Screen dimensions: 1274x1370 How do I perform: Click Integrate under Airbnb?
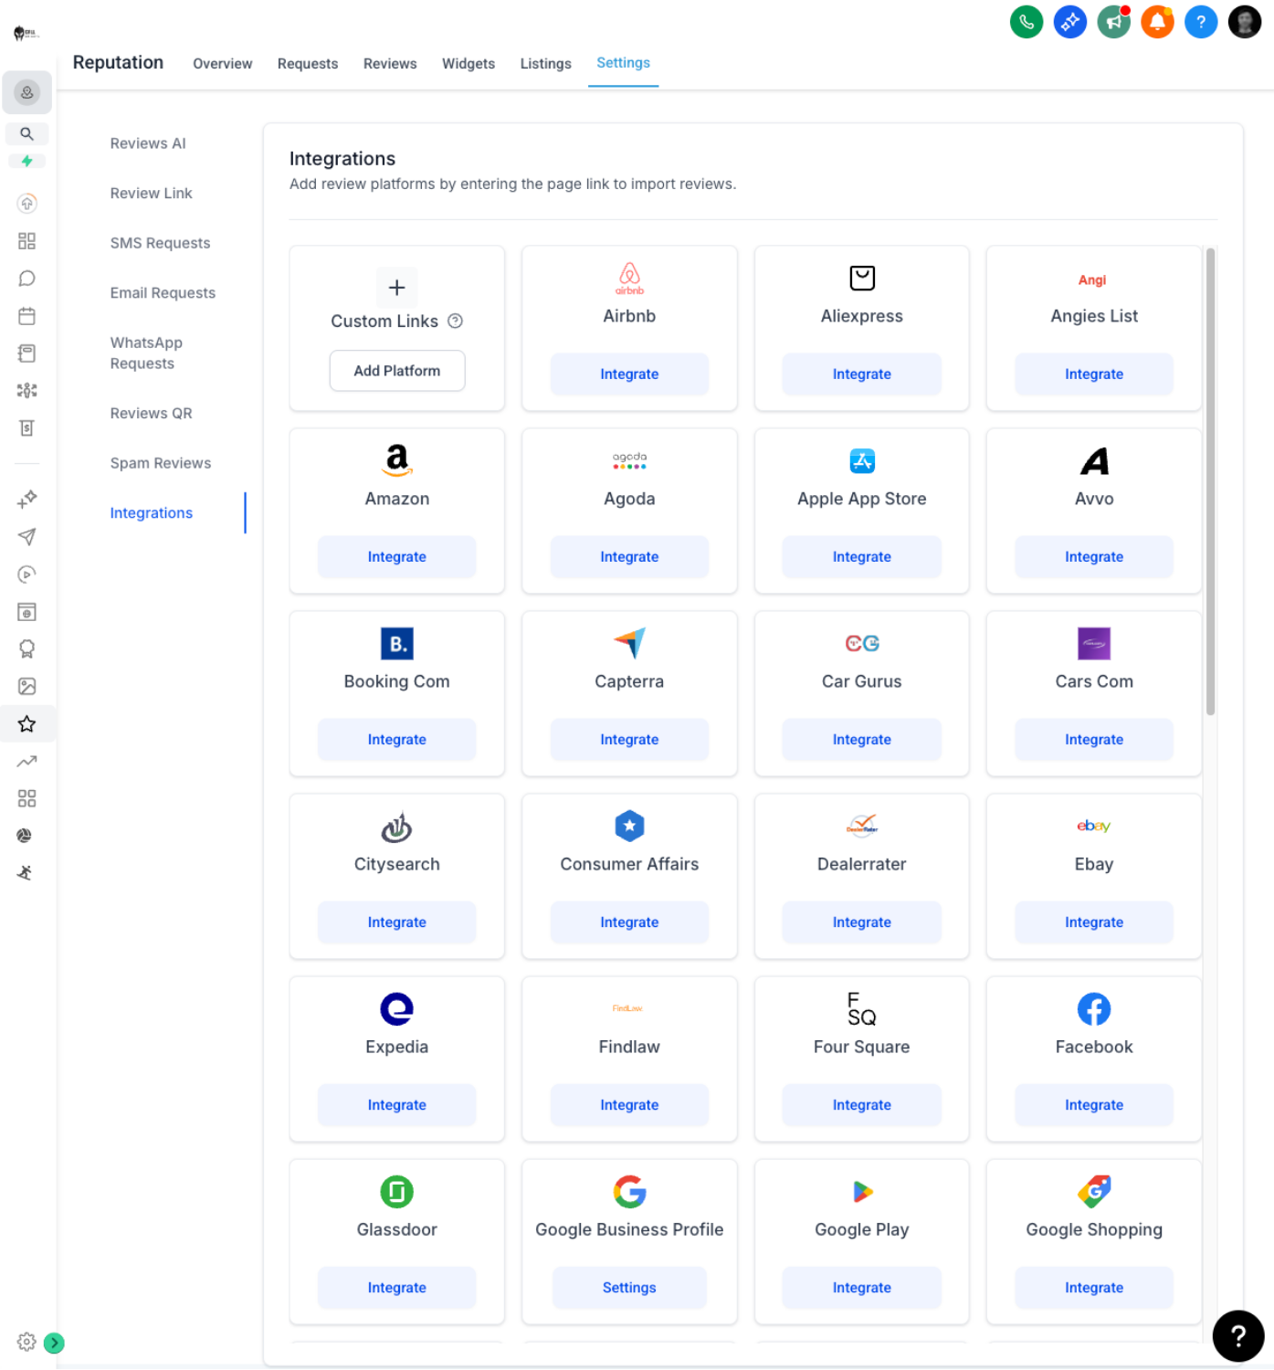click(x=628, y=374)
